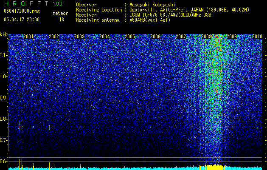Click the meteor count label
This screenshot has width=267, height=170.
tap(60, 13)
